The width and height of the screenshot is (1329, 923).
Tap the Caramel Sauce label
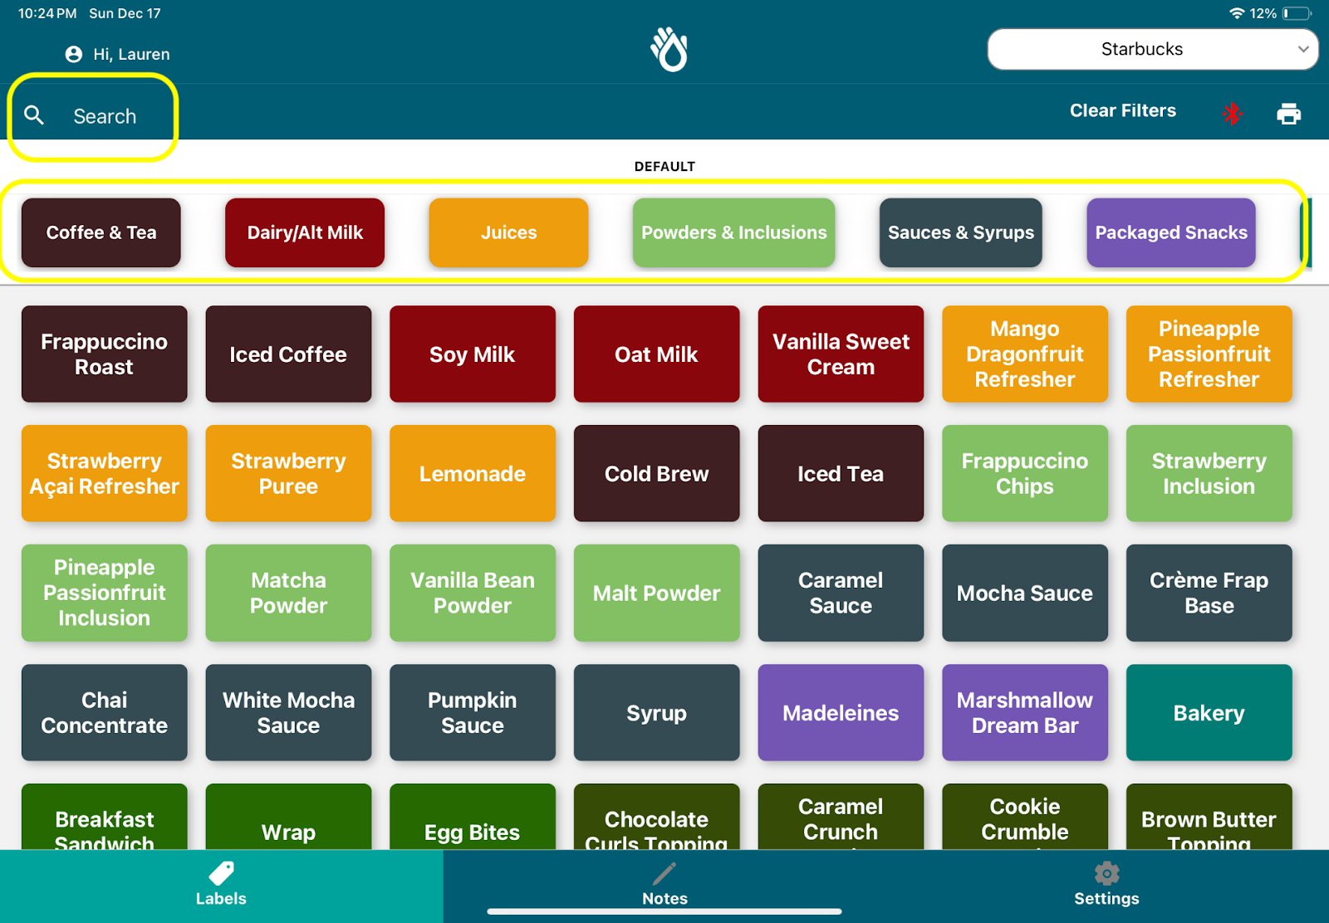pyautogui.click(x=841, y=593)
